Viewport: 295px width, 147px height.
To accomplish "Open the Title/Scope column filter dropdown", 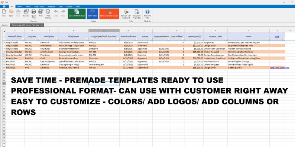I will tap(87, 39).
